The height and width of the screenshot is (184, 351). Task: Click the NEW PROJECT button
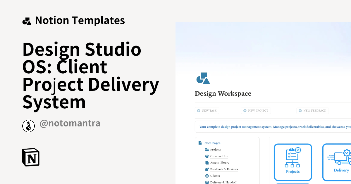tap(256, 111)
